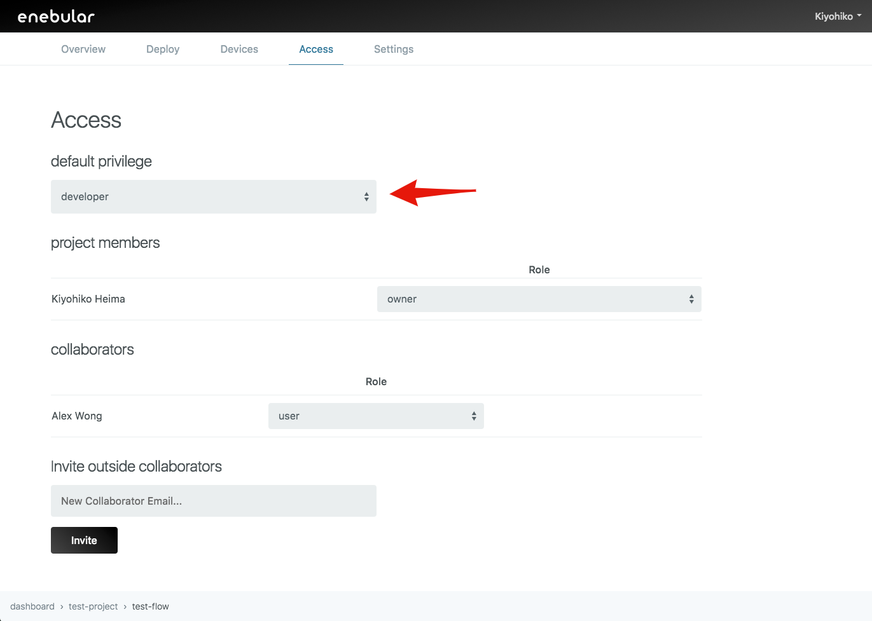Change Alex Wong's user role dropdown

coord(376,416)
